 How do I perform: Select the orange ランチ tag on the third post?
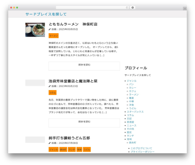(72, 149)
